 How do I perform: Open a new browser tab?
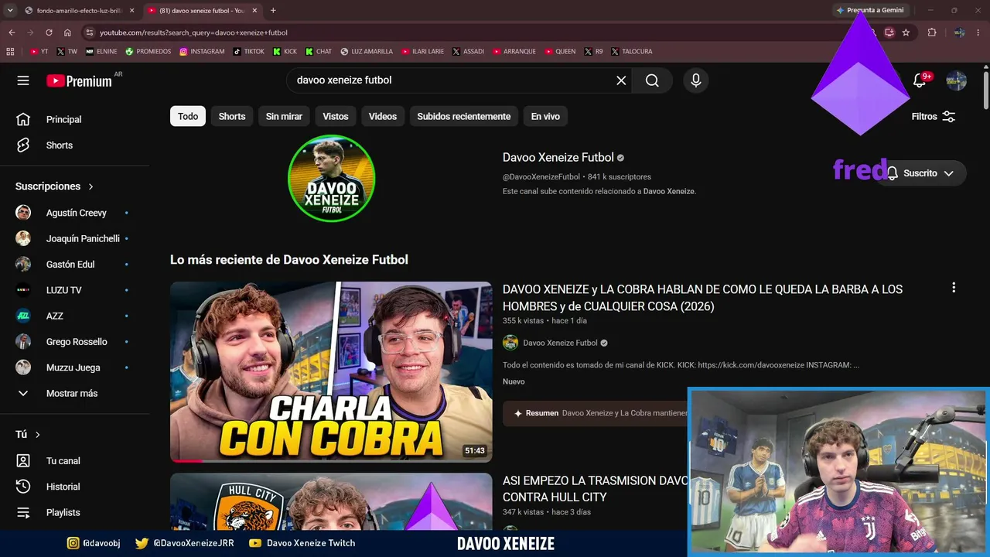coord(273,10)
